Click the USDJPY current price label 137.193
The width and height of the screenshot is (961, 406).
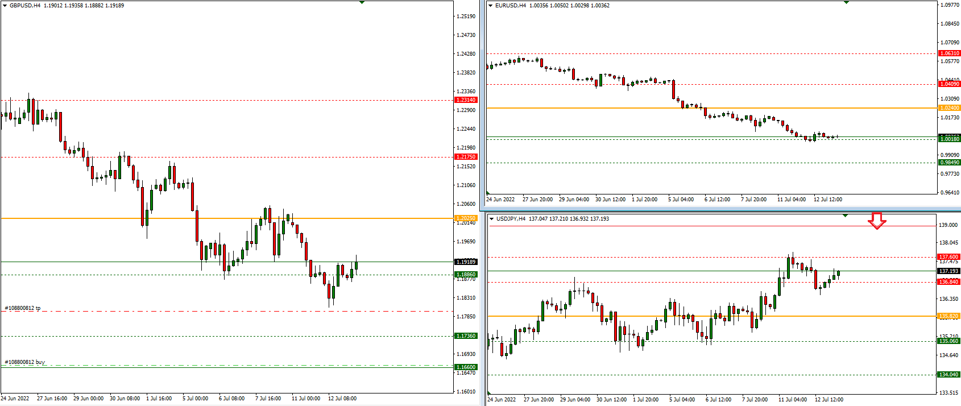pyautogui.click(x=948, y=271)
